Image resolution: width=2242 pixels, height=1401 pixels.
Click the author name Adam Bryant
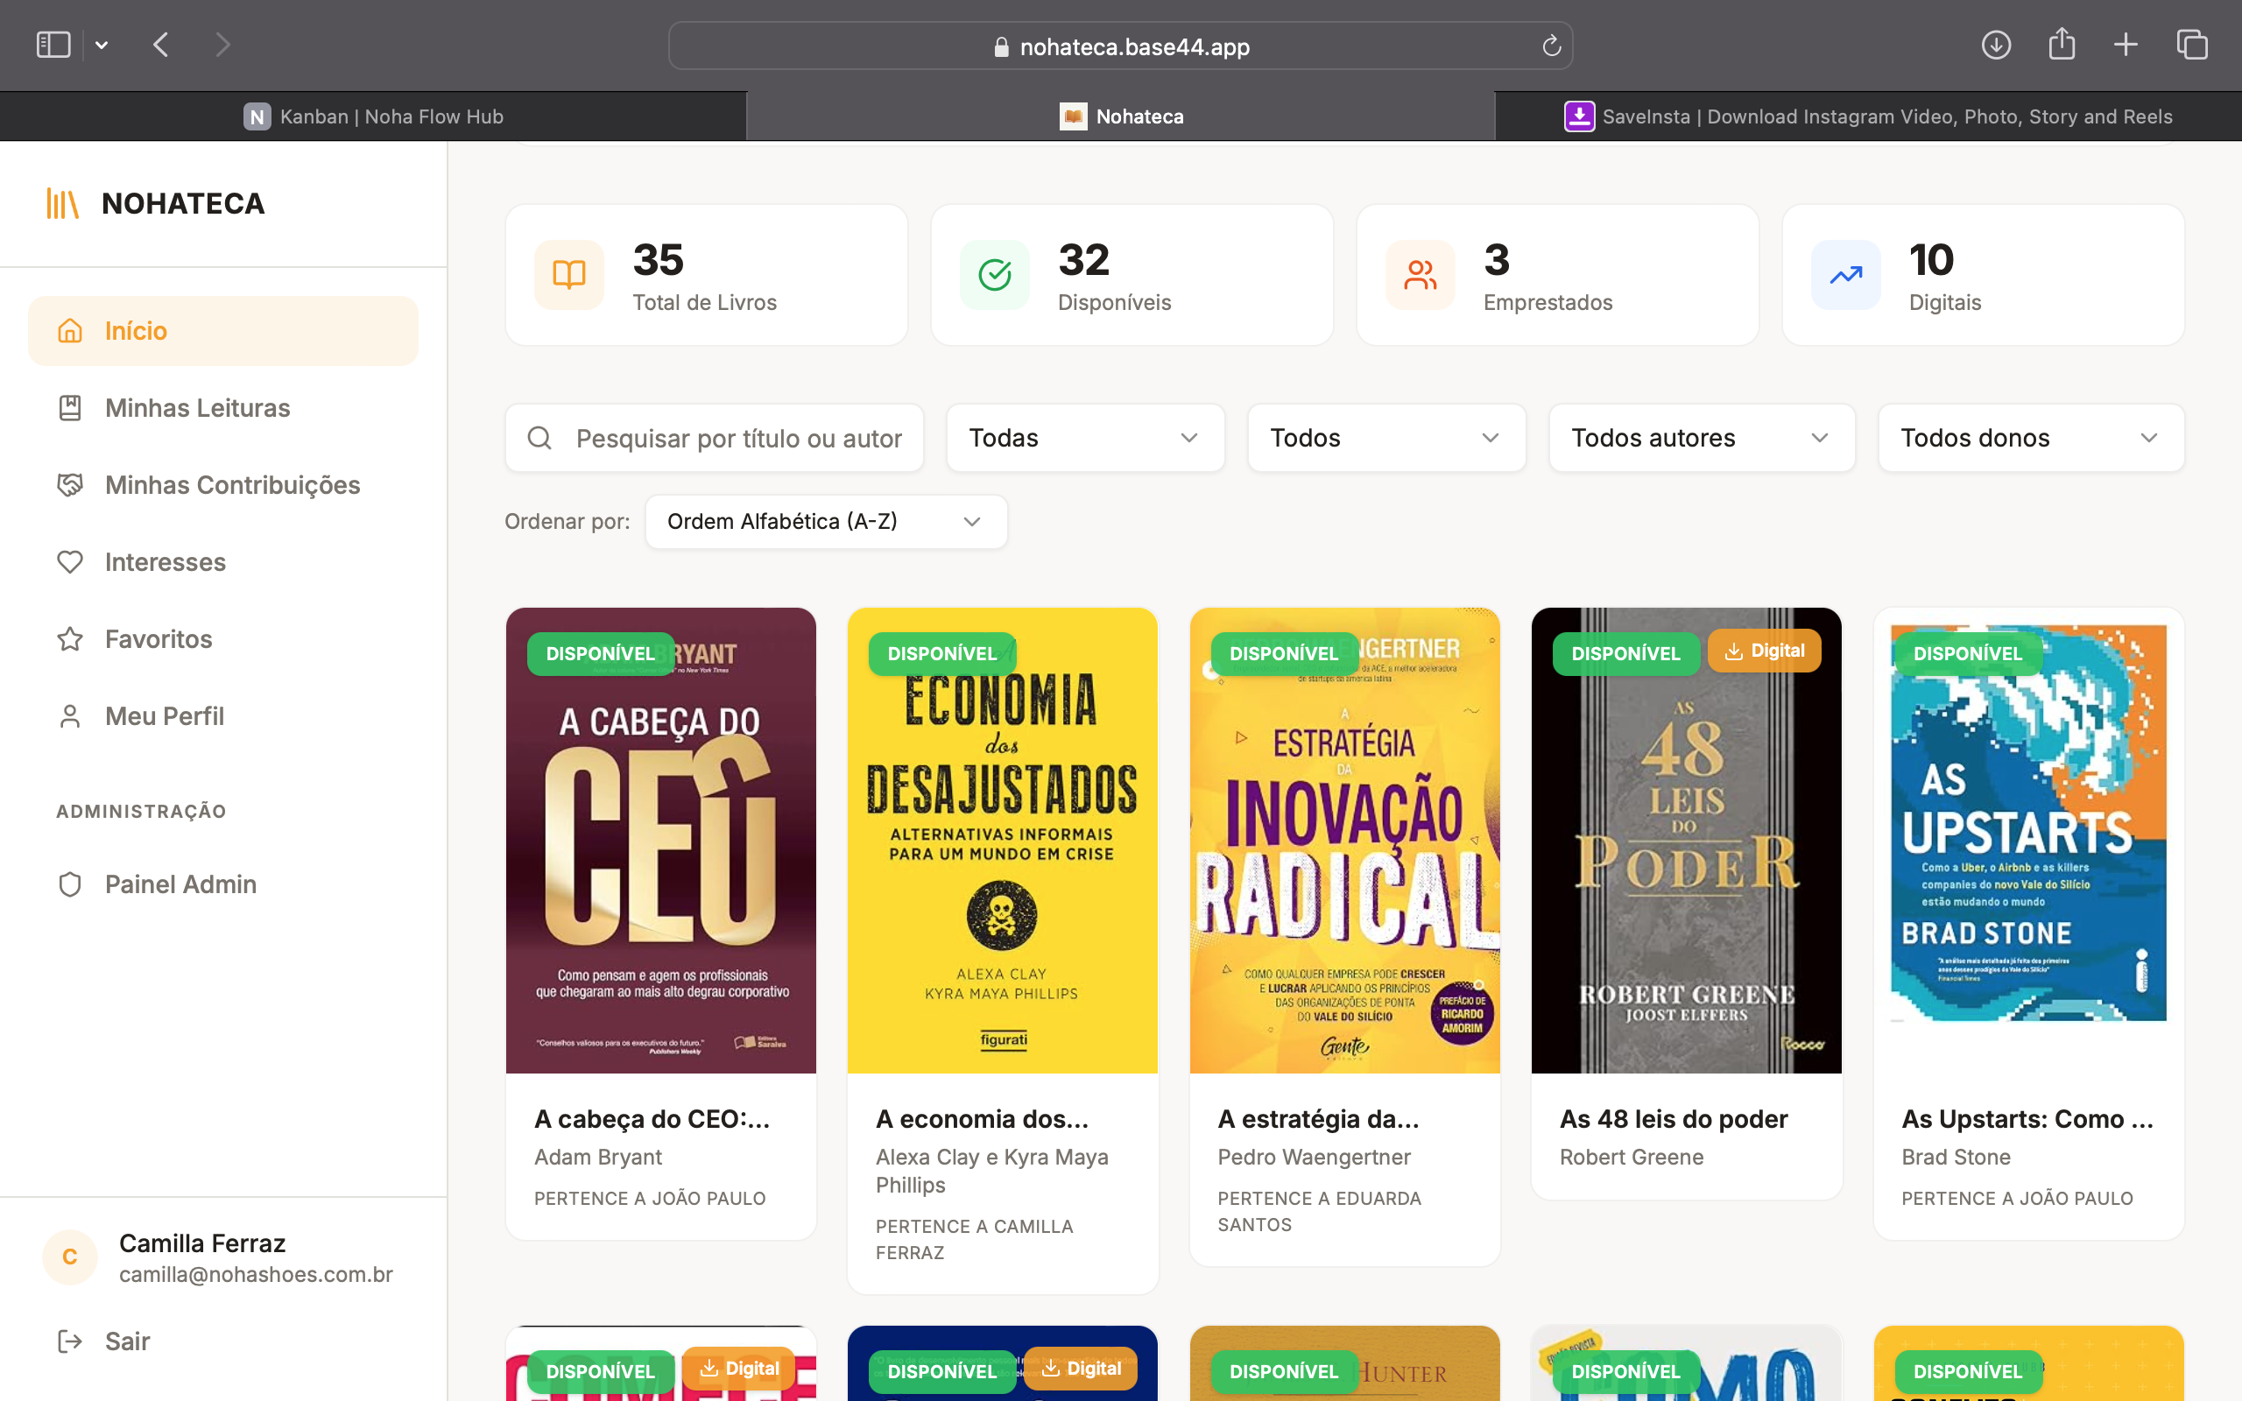point(598,1158)
